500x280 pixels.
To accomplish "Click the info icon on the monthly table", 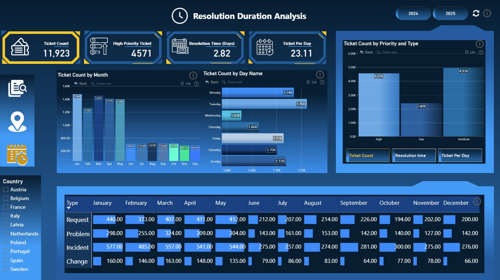I will tap(477, 202).
